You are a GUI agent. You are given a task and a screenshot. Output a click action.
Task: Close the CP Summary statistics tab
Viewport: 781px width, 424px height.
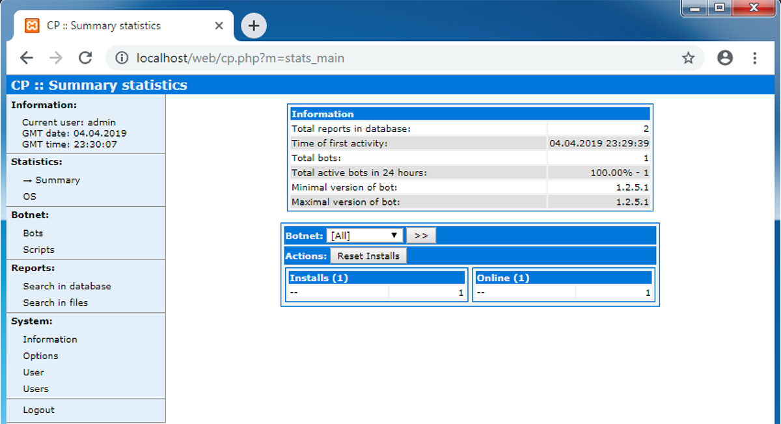click(x=219, y=26)
